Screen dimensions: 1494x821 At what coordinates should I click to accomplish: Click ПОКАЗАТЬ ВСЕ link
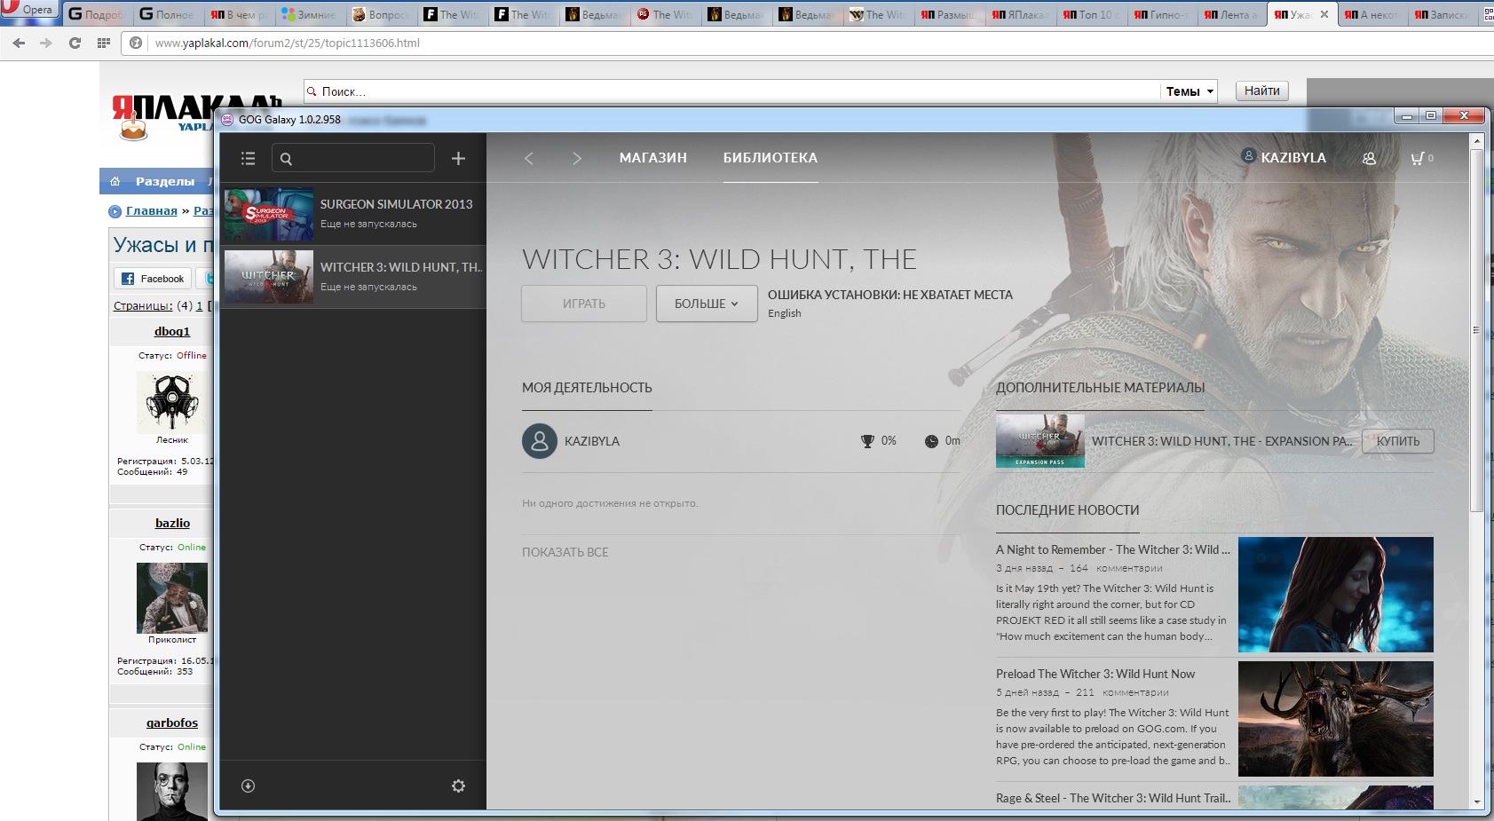[x=565, y=552]
